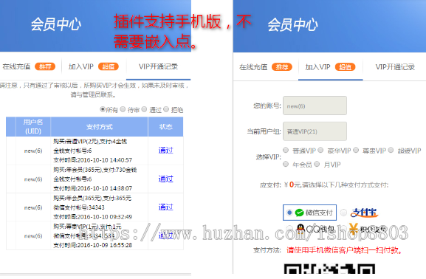Open 在线充值 tab in left panel
The height and width of the screenshot is (279, 426).
click(x=16, y=66)
